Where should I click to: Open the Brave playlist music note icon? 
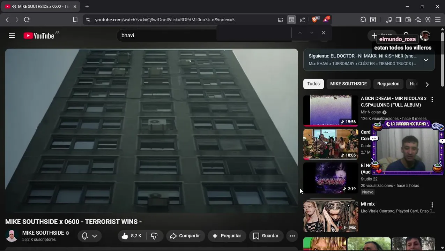[388, 20]
